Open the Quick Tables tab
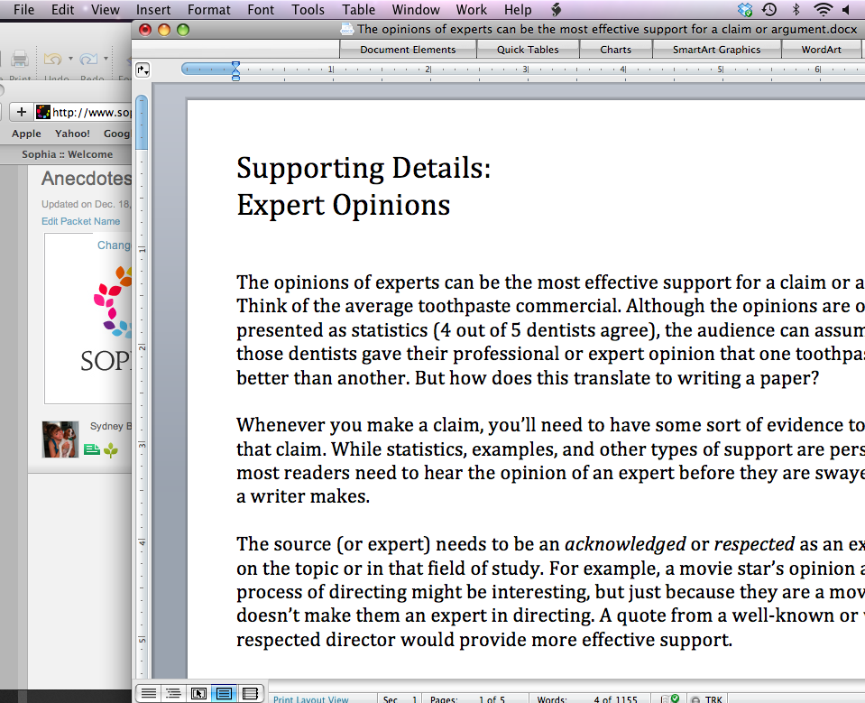865x703 pixels. (528, 50)
